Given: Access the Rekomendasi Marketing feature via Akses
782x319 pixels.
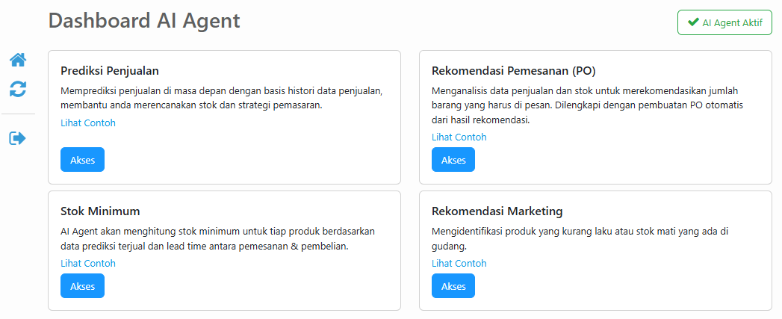Looking at the screenshot, I should click(x=453, y=286).
